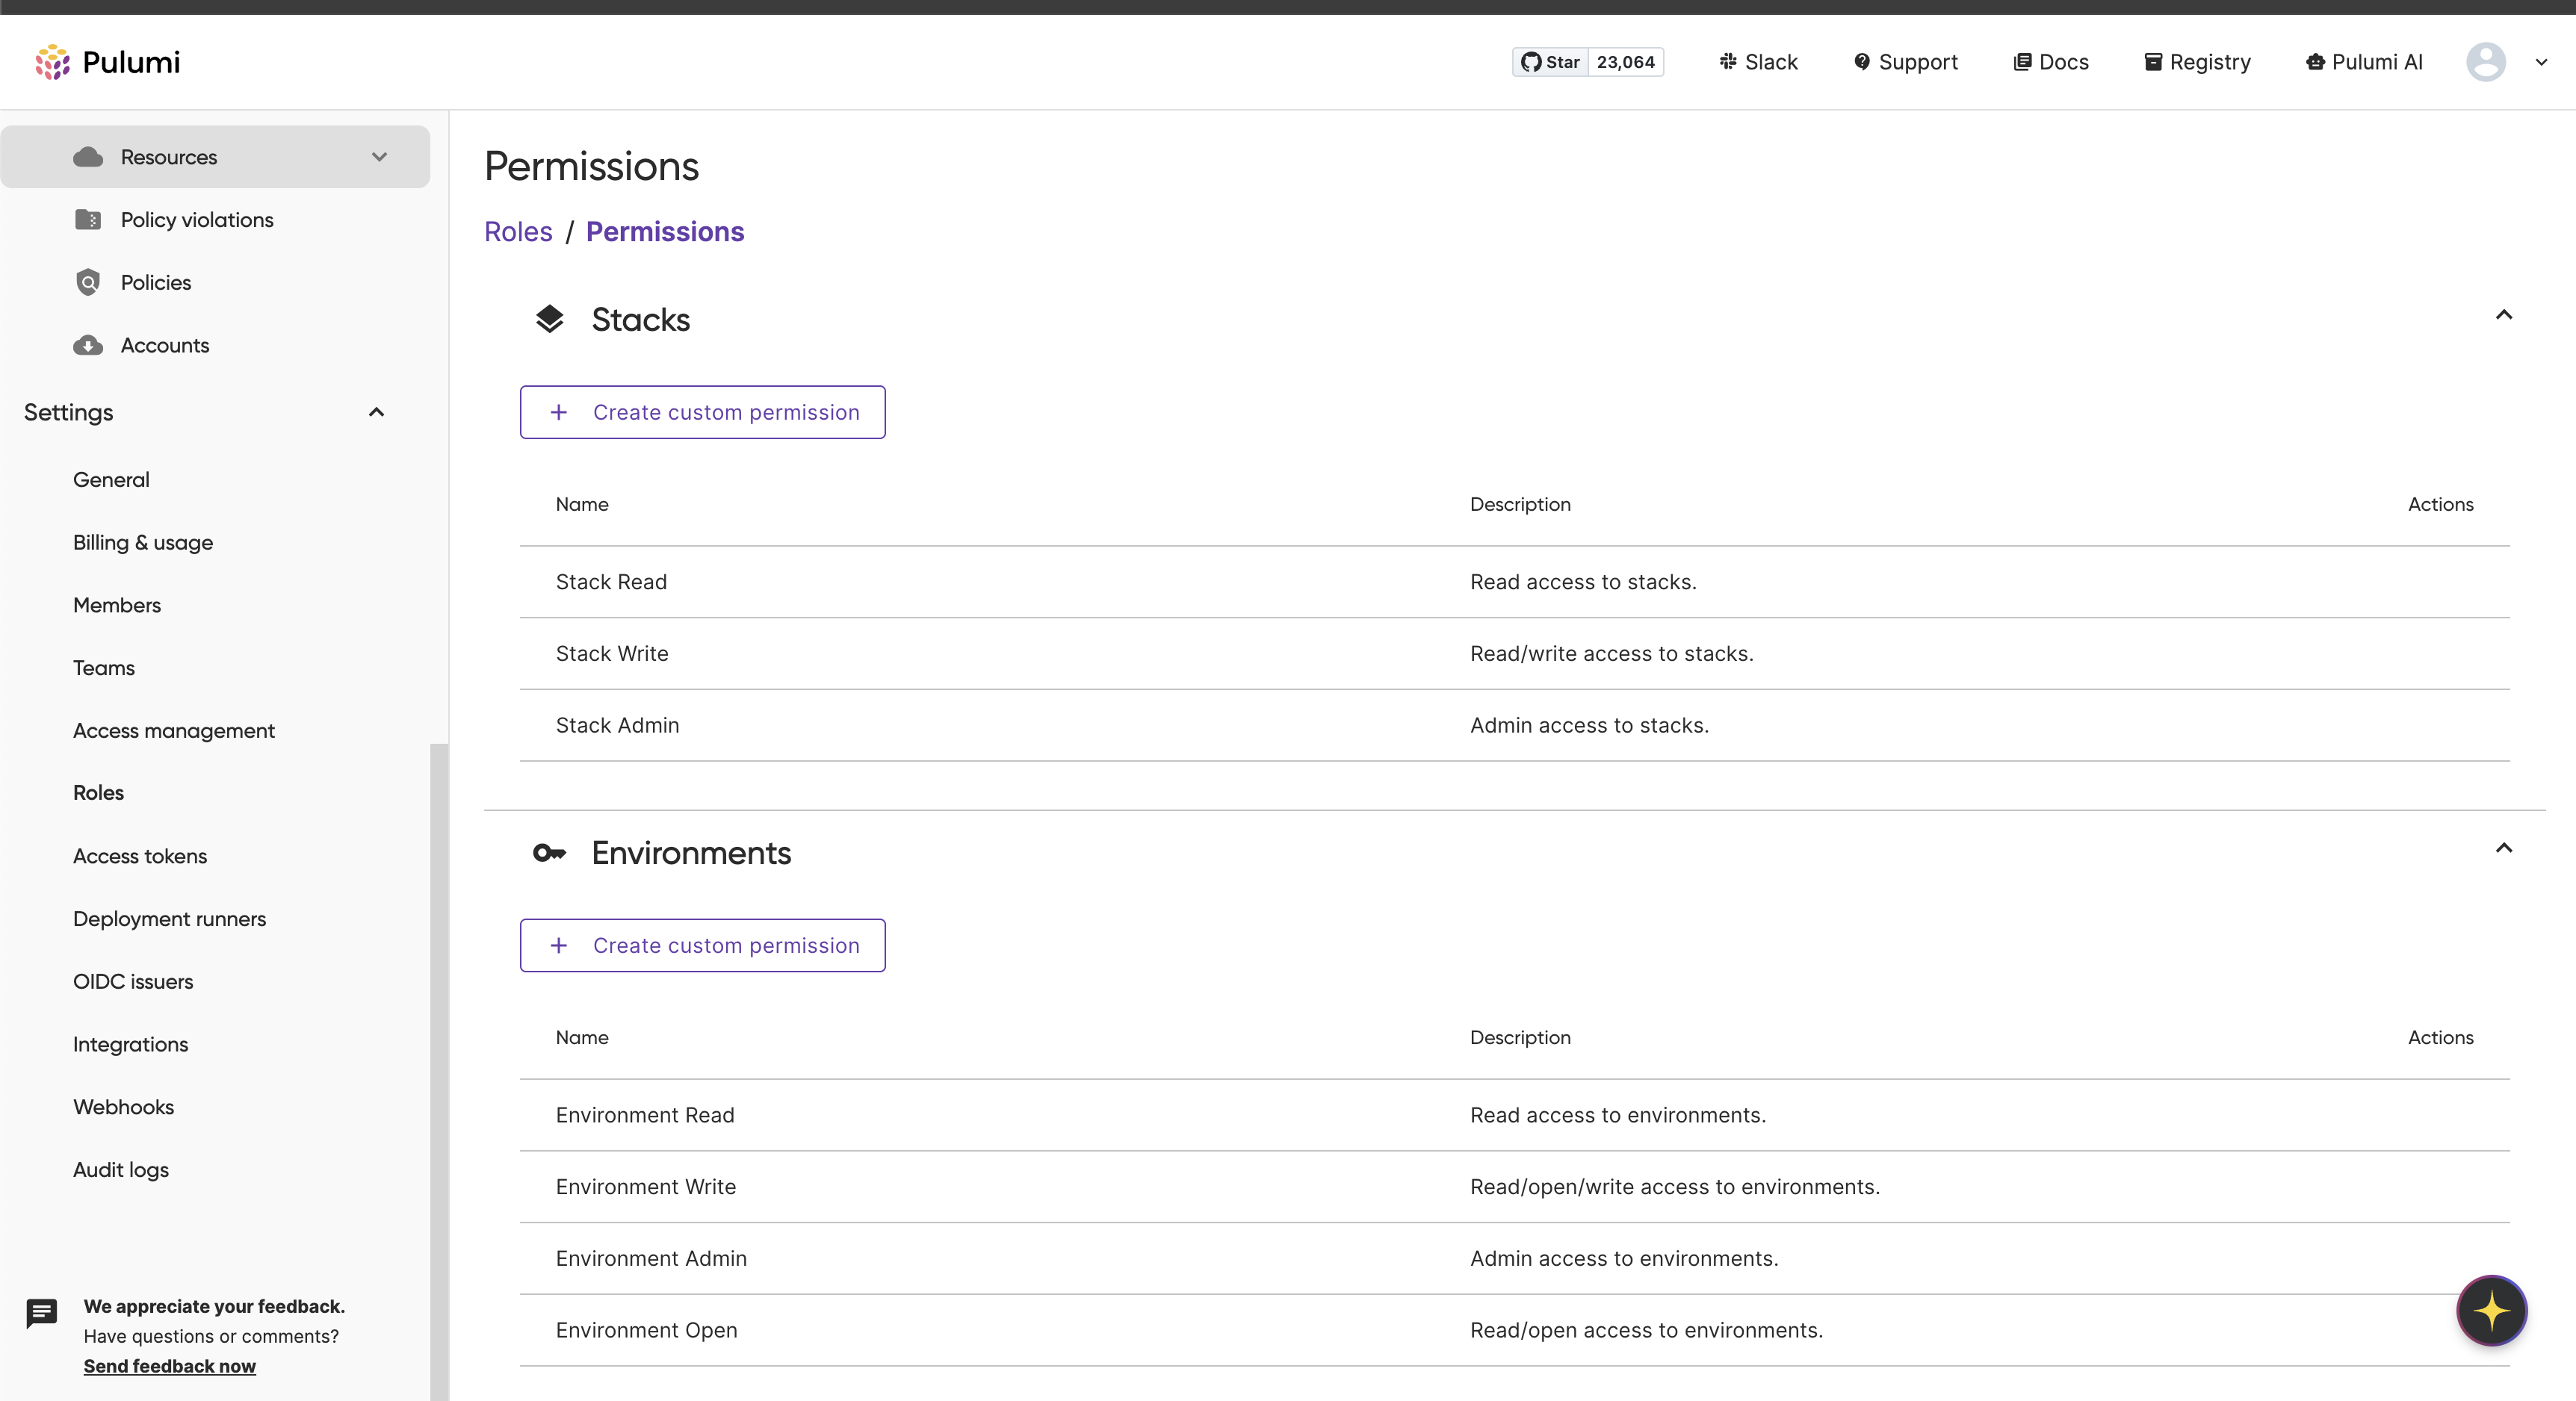Screen dimensions: 2576x1401
Task: Click the Environments key icon
Action: [549, 854]
